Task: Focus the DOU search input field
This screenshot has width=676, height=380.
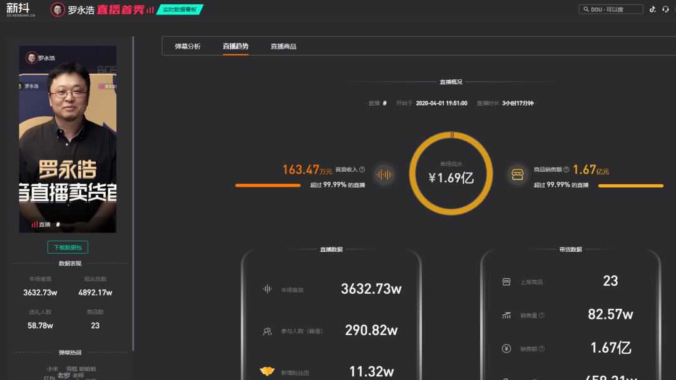Action: pos(610,9)
